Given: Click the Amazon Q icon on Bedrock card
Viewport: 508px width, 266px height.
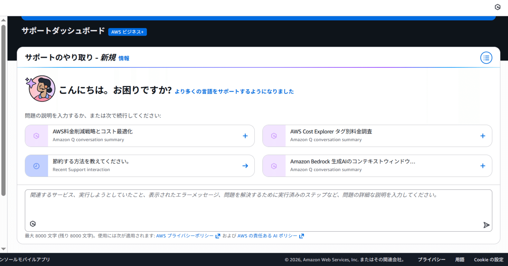Looking at the screenshot, I should point(274,166).
